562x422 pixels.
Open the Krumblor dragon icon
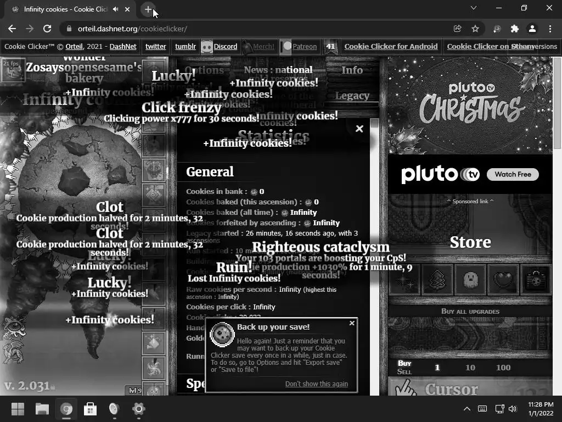click(14, 352)
